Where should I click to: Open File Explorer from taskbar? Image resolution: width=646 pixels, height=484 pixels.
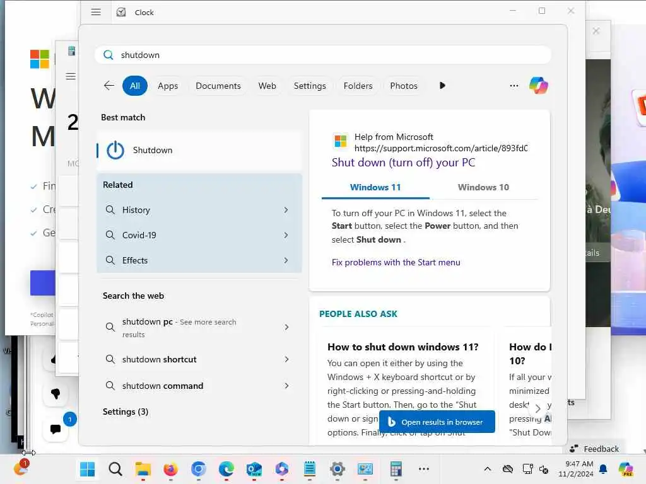point(143,469)
